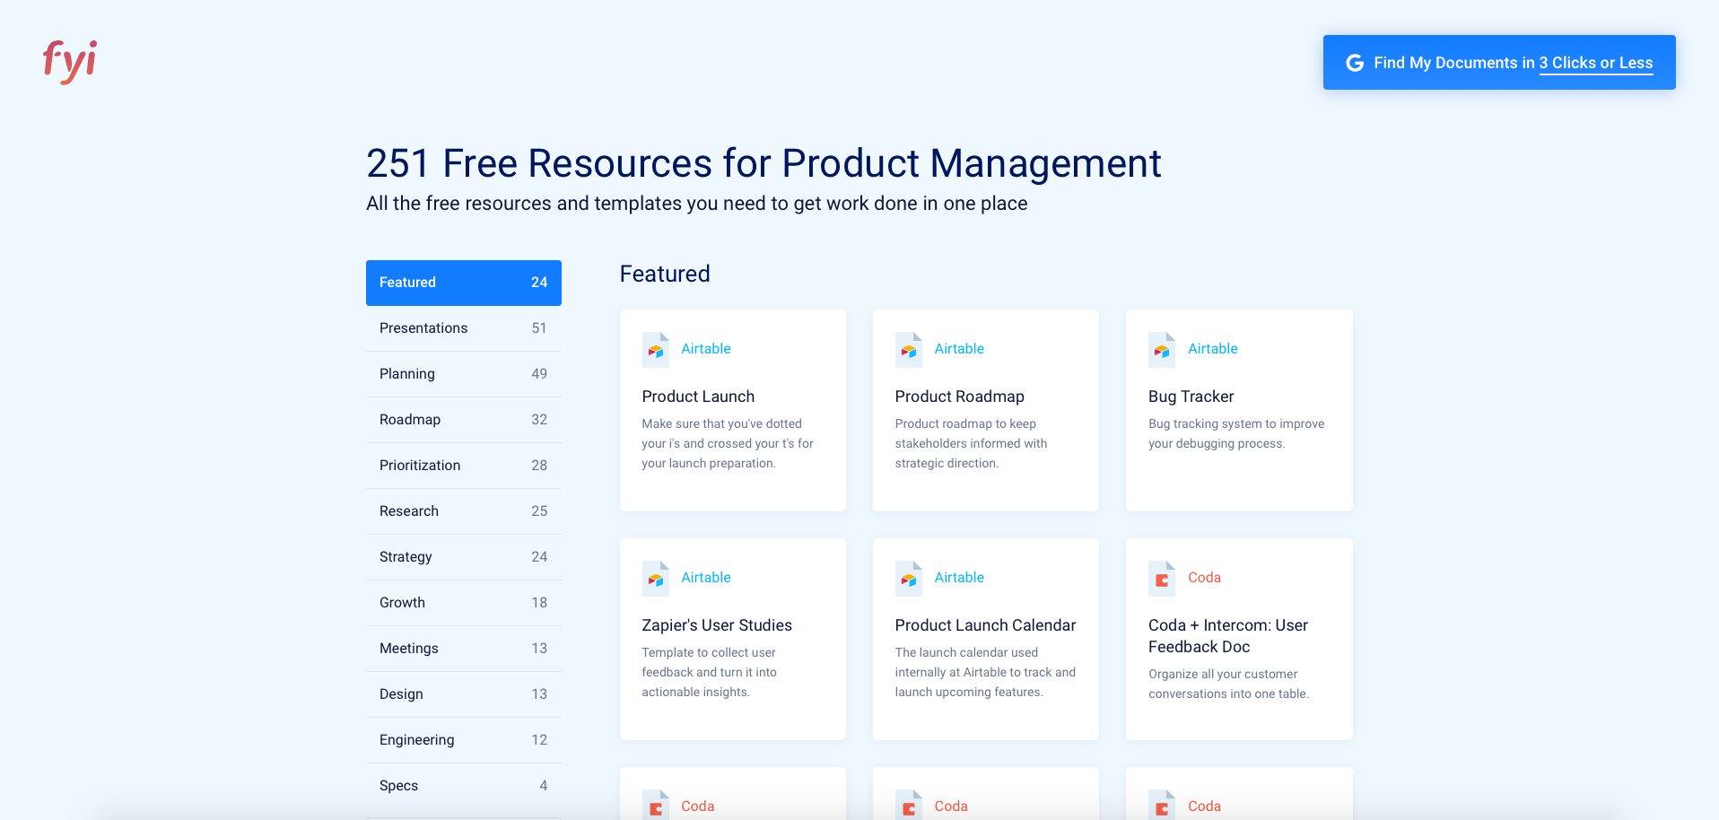This screenshot has height=820, width=1719.
Task: Click the count 49 beside Planning
Action: [539, 374]
